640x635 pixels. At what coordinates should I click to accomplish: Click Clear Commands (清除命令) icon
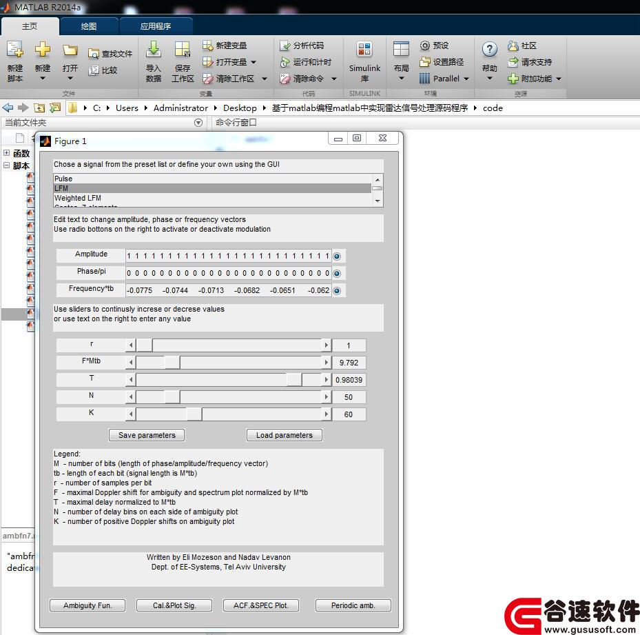click(x=285, y=79)
